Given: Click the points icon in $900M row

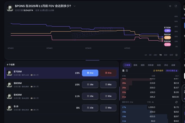Looking at the screenshot, I should 32,98.
